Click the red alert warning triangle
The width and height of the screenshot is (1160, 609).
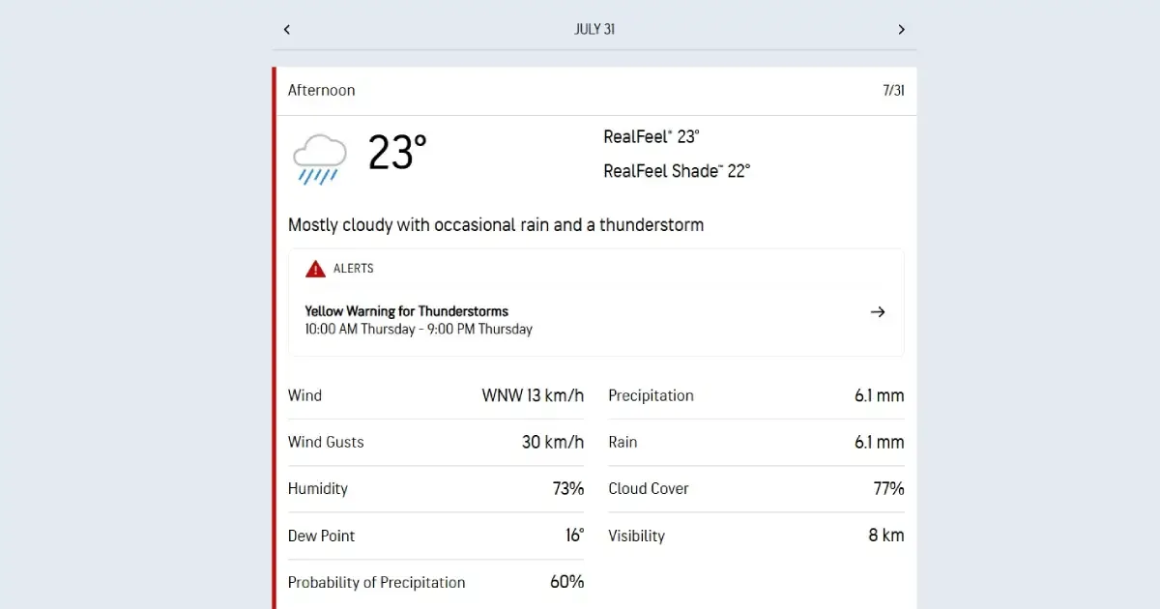tap(315, 269)
